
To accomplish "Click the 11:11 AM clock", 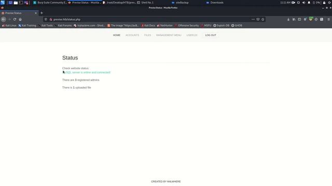I will (x=285, y=3).
